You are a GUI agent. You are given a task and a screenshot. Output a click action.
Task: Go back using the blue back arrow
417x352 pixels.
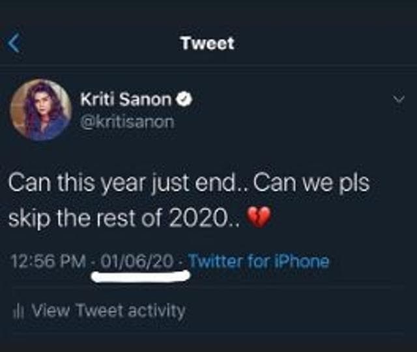click(14, 44)
